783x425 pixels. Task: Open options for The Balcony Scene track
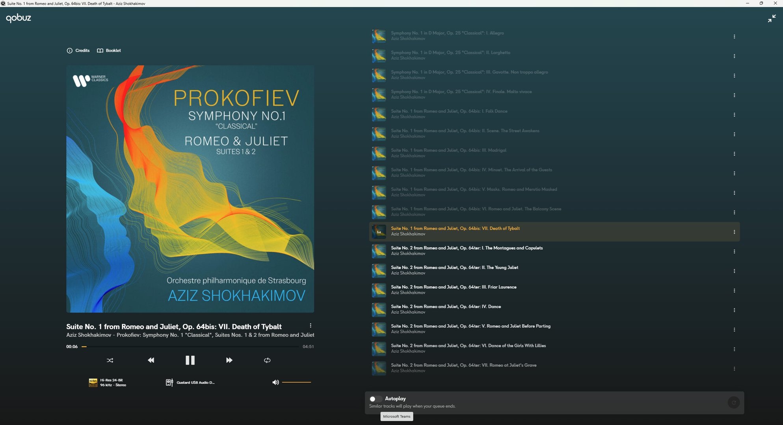pyautogui.click(x=734, y=213)
